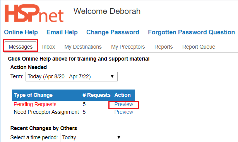The image size is (238, 142).
Task: Switch to the Inbox tab
Action: click(48, 47)
